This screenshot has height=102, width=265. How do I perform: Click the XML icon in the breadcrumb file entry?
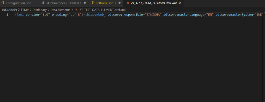77,10
